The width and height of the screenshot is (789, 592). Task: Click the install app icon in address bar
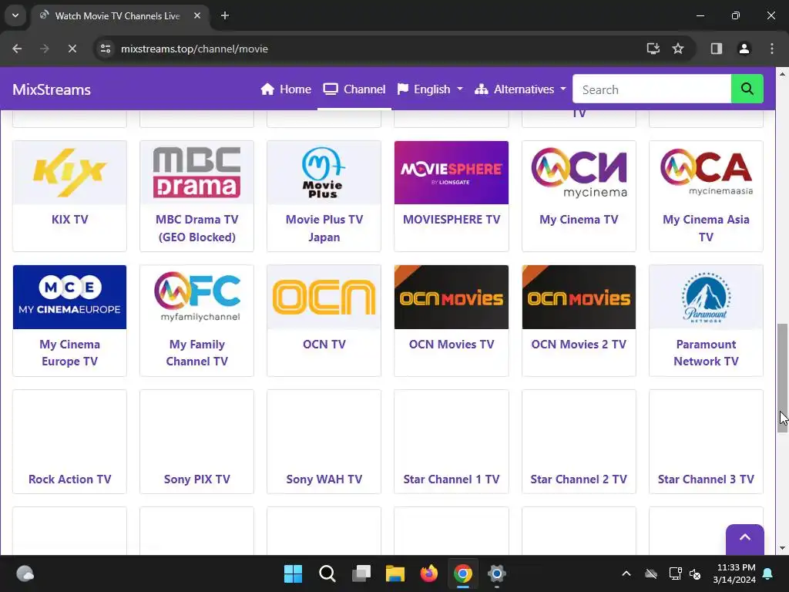tap(653, 49)
